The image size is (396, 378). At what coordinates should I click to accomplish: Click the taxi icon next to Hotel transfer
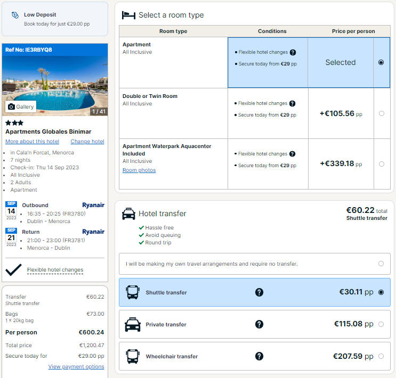(128, 213)
